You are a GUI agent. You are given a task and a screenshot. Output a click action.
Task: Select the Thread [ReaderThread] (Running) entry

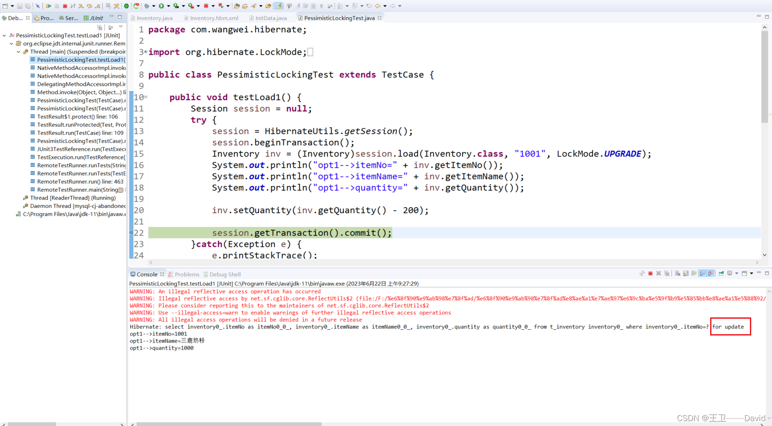[69, 198]
